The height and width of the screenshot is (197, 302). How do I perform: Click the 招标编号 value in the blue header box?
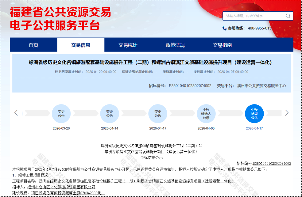pyautogui.click(x=190, y=86)
